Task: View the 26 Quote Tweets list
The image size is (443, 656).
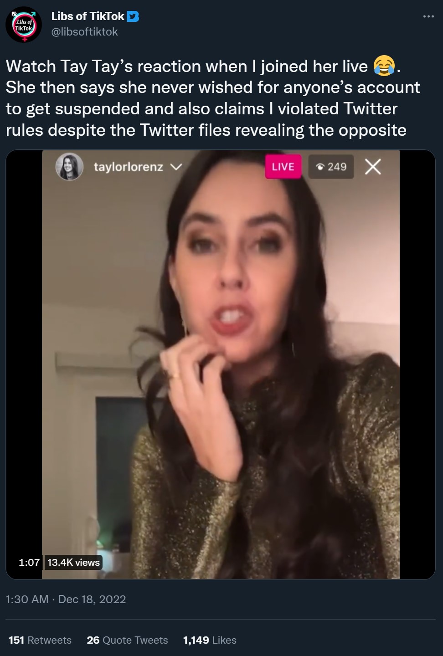Action: point(127,640)
